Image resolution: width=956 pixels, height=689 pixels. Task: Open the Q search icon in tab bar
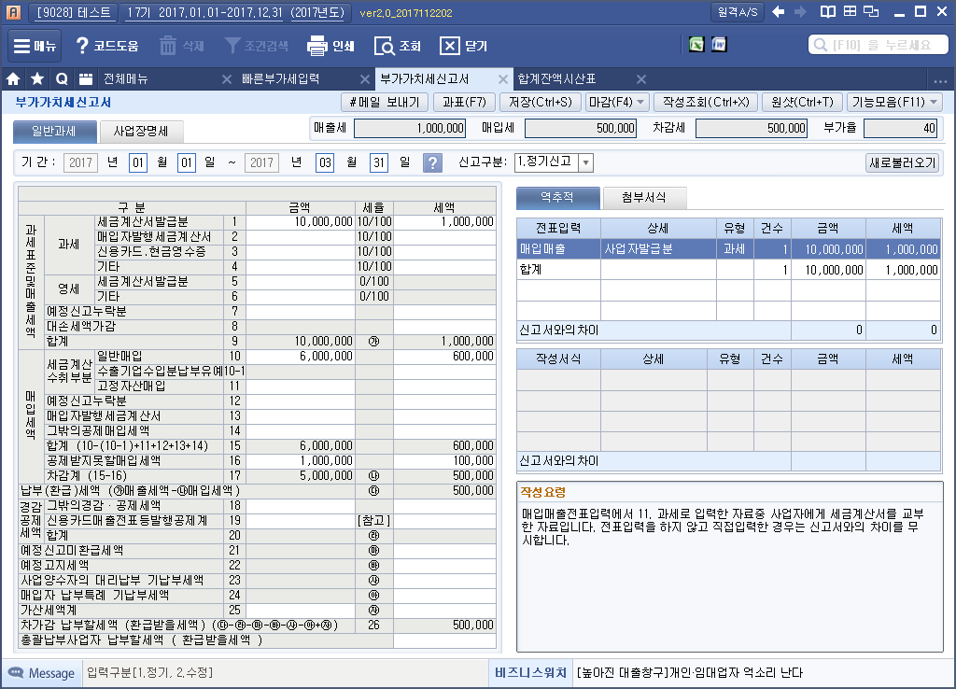click(x=62, y=79)
